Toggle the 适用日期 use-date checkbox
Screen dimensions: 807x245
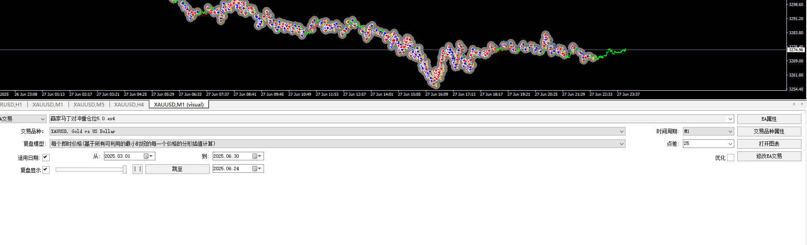pyautogui.click(x=46, y=157)
